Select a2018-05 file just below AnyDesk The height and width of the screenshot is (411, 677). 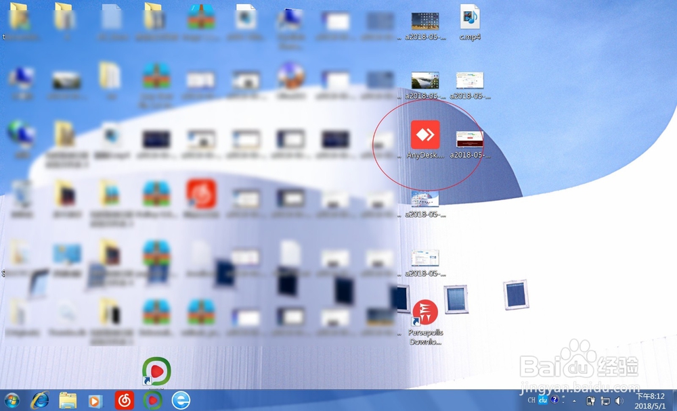click(425, 204)
